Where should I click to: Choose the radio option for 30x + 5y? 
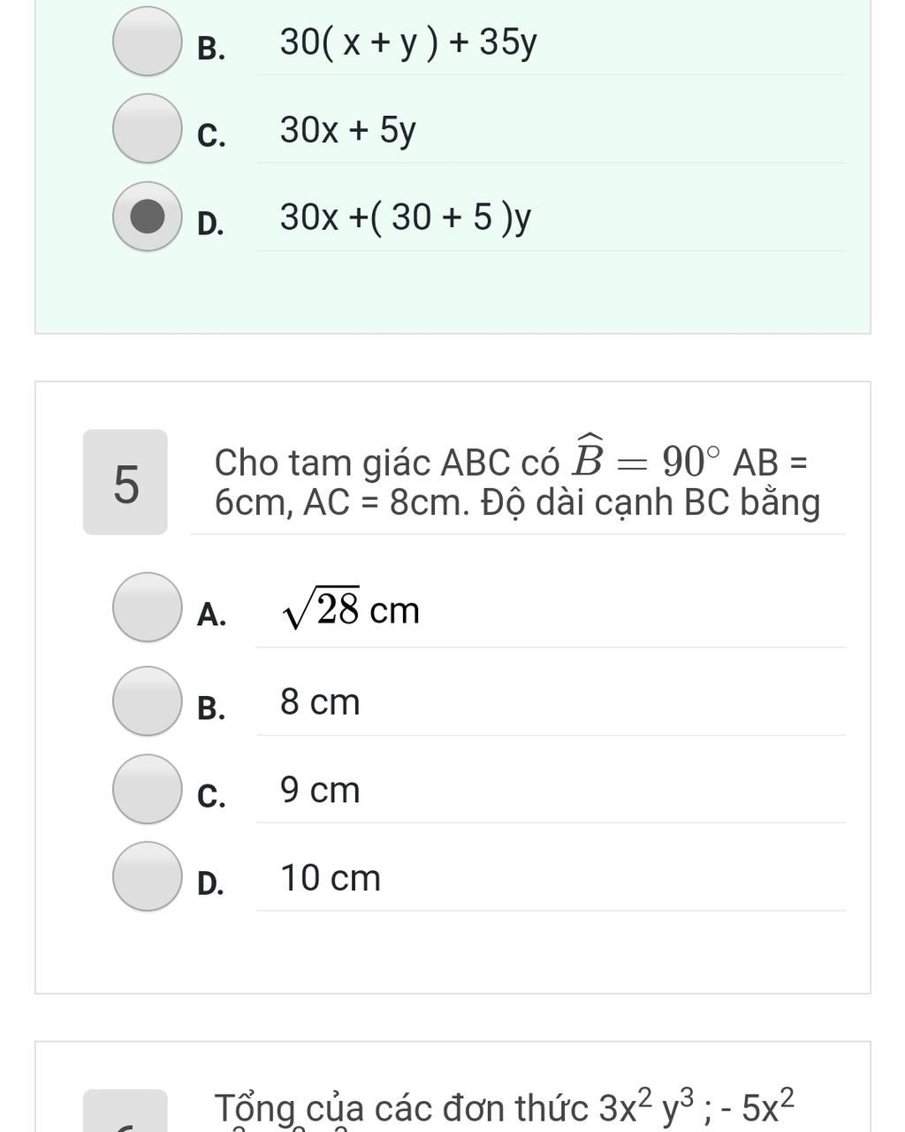(148, 129)
